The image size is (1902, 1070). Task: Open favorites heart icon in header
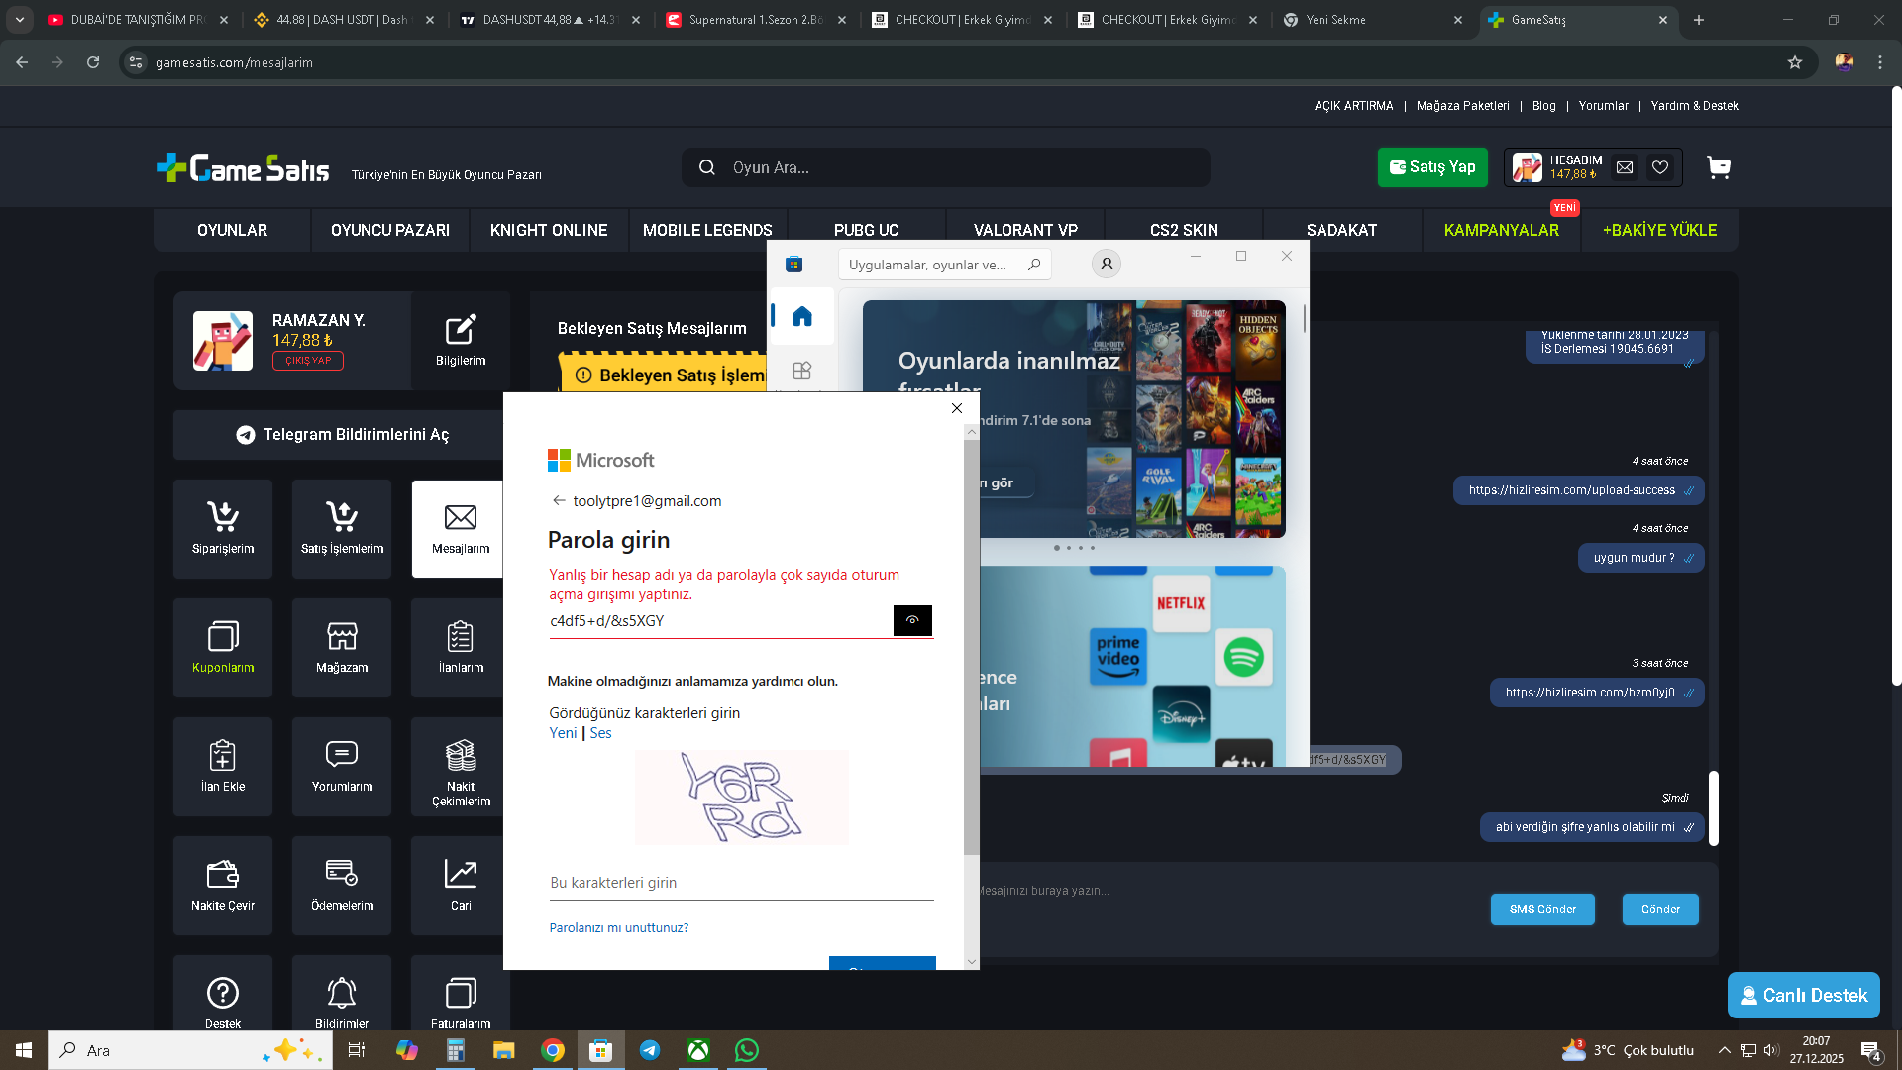1660,167
